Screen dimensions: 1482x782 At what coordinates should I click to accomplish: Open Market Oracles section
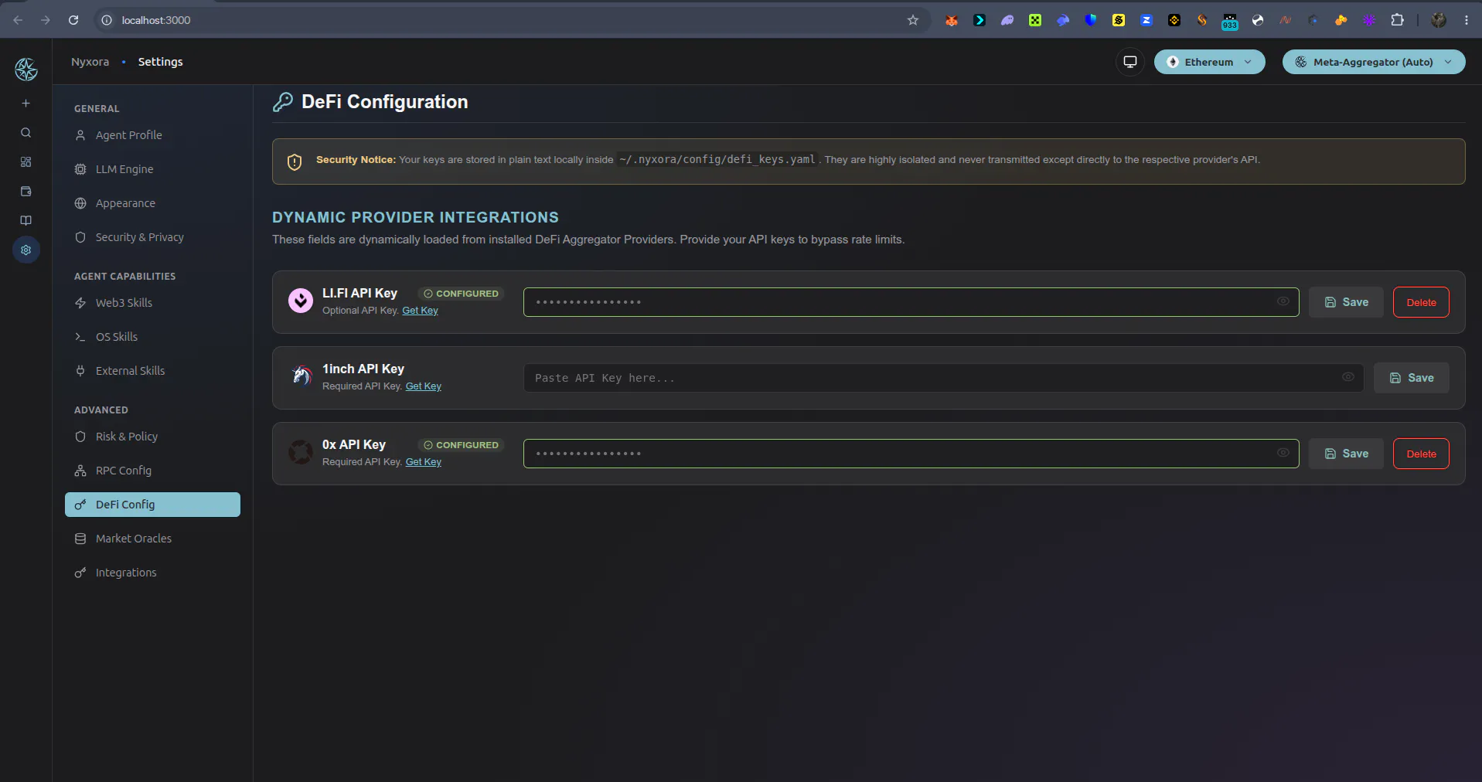pos(152,539)
